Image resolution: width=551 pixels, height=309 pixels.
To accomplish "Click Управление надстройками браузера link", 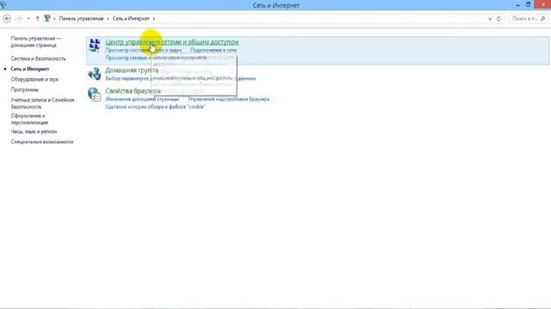I will coord(228,100).
